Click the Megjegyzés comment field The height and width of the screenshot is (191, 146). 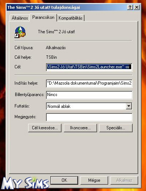[x=89, y=117]
